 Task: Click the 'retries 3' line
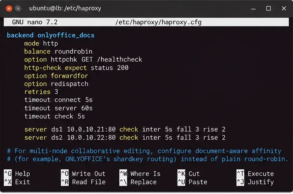coord(41,92)
